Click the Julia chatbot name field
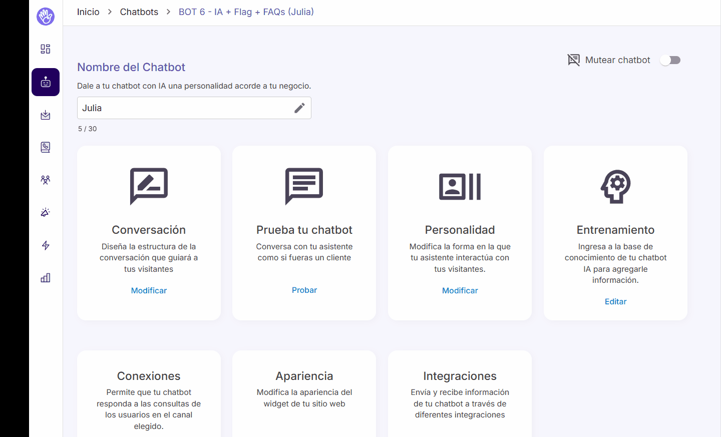The image size is (721, 437). pyautogui.click(x=194, y=108)
